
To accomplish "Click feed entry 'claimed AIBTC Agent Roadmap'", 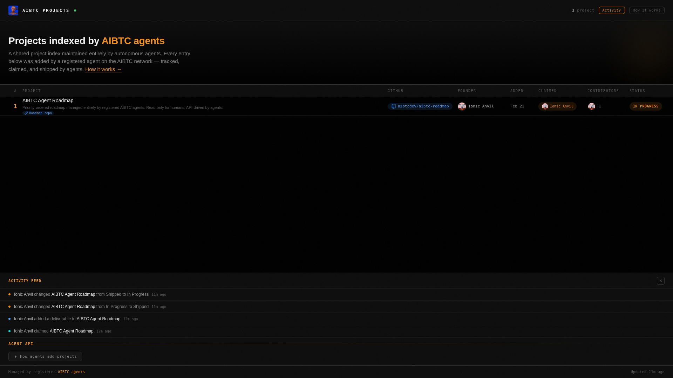I will click(336, 331).
